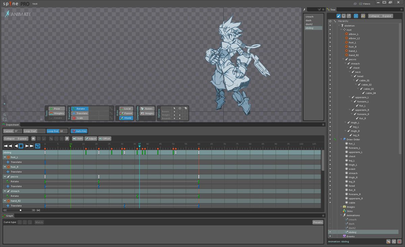
Task: Stop animation playback
Action: click(21, 146)
